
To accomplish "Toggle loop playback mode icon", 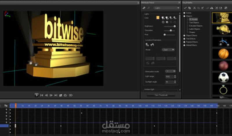I will tap(65, 95).
